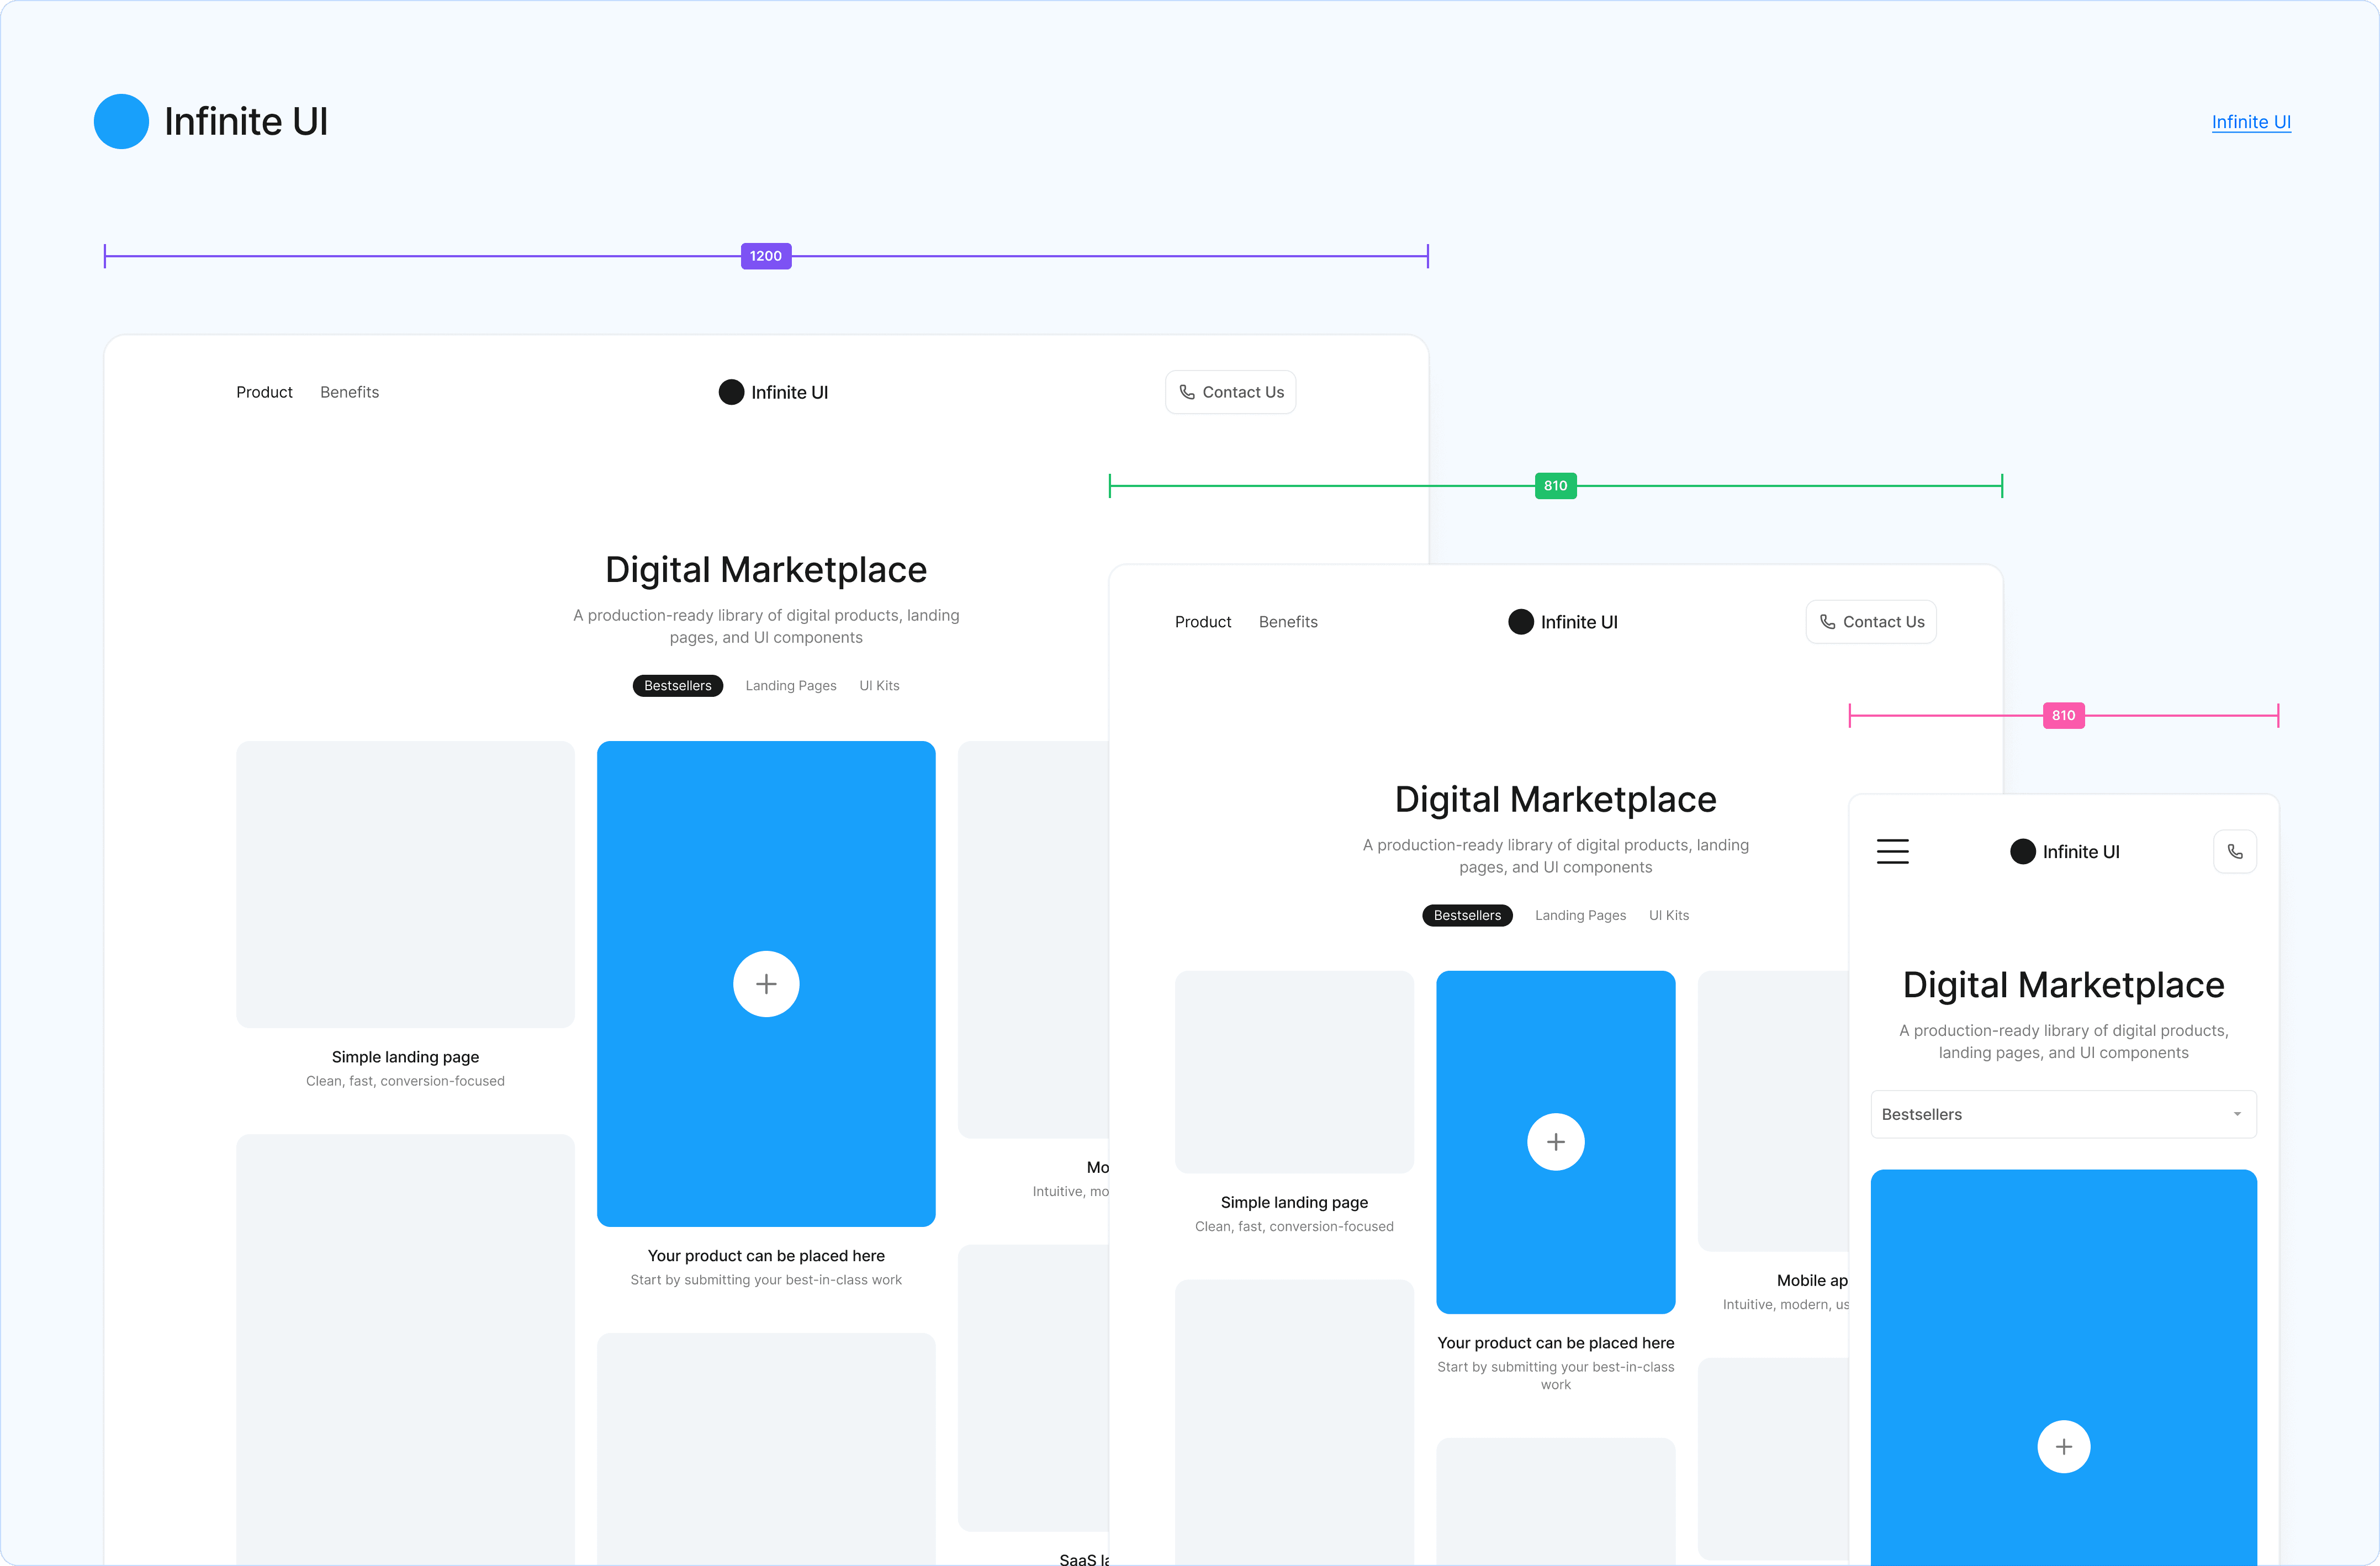Click the black logo dot in the 810 layout navbar
The image size is (2380, 1566).
coord(1520,621)
